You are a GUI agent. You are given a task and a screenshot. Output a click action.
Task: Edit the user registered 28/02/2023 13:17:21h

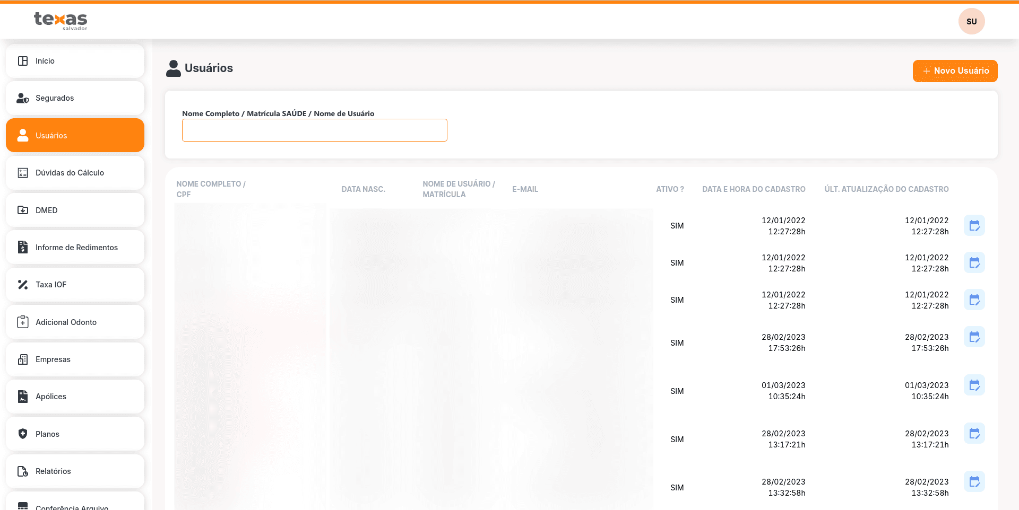coord(974,434)
